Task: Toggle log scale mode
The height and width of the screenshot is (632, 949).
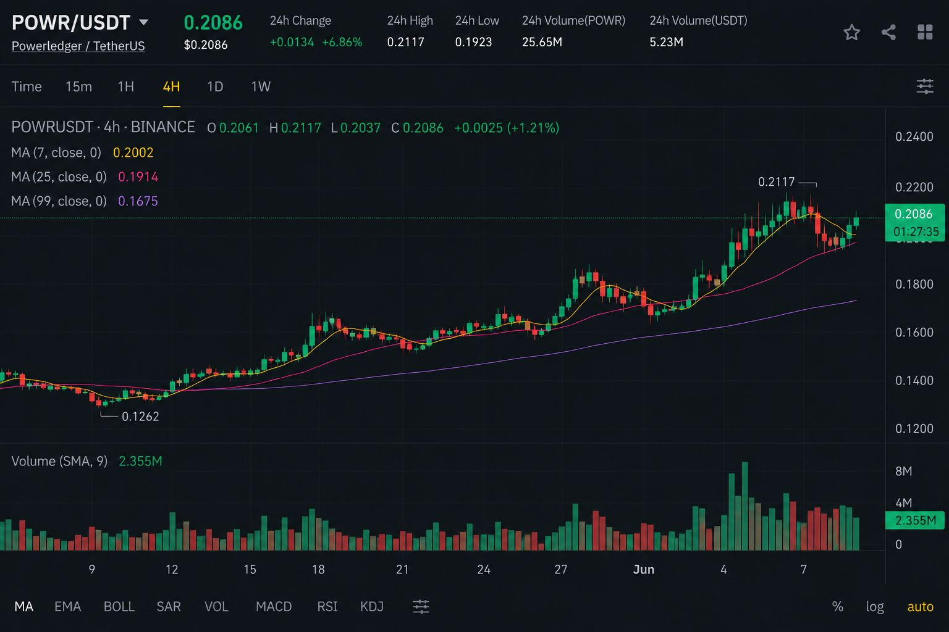Action: (875, 606)
